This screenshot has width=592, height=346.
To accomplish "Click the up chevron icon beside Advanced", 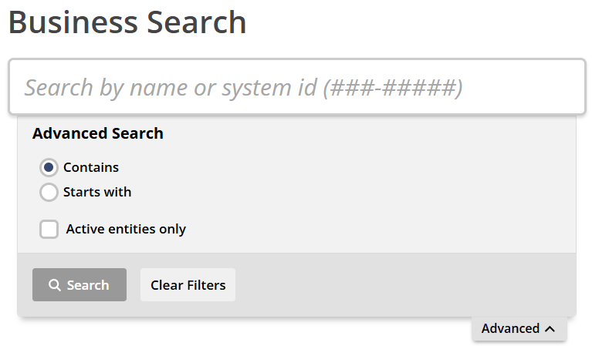I will tap(550, 329).
